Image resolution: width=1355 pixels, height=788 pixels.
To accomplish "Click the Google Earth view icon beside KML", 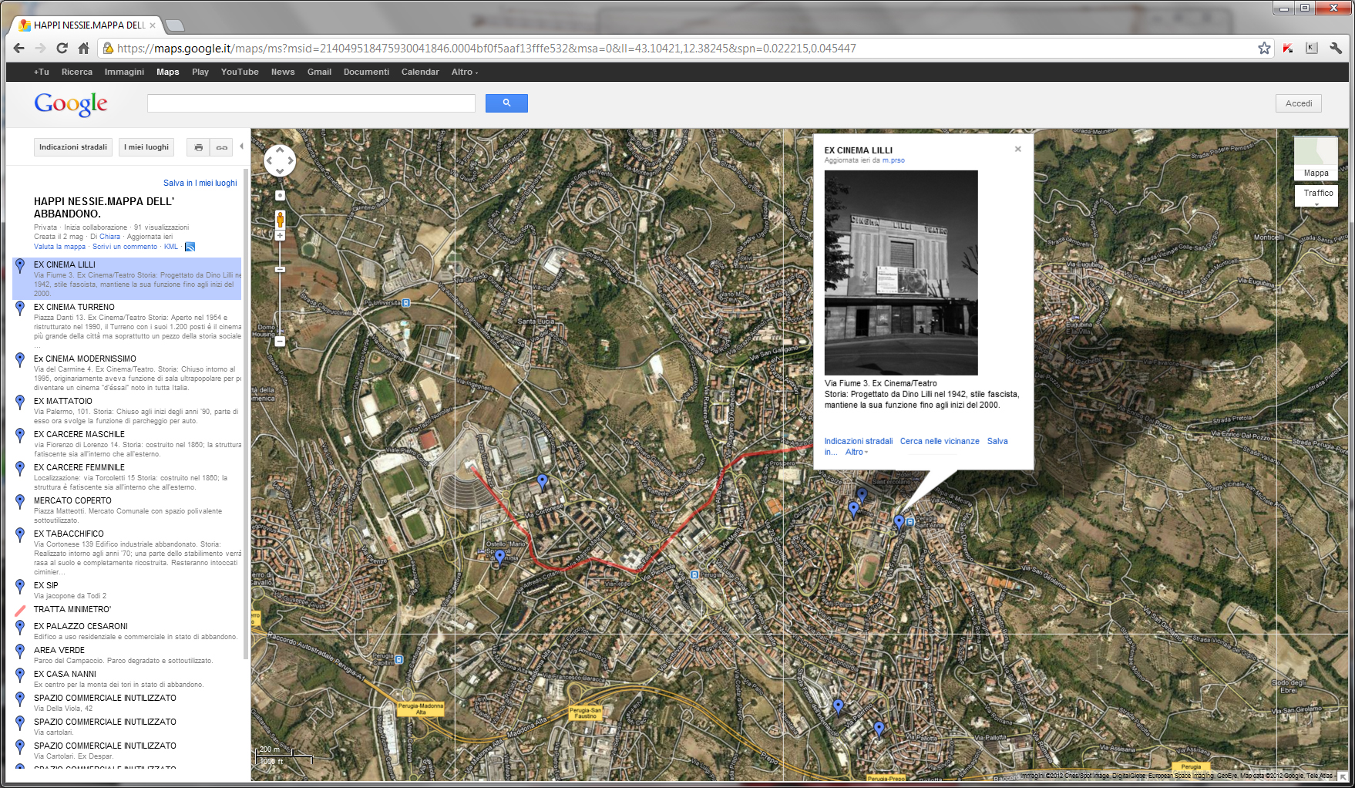I will coord(190,247).
